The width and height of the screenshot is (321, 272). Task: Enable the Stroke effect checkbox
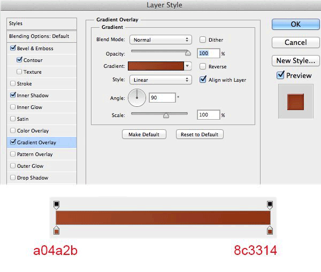point(13,83)
